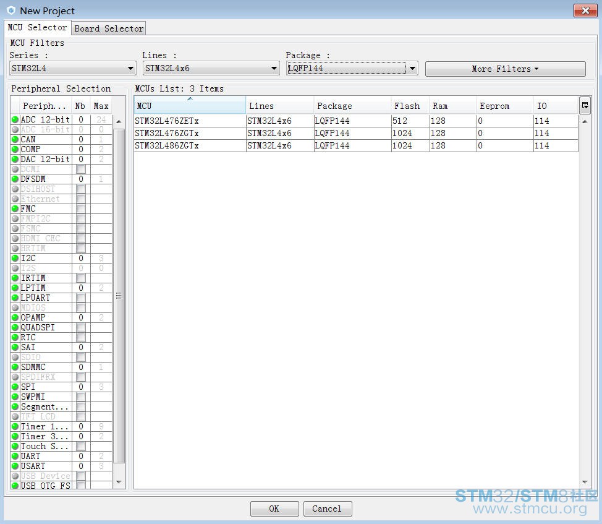602x524 pixels.
Task: Cancel the New Project dialog
Action: (x=327, y=509)
